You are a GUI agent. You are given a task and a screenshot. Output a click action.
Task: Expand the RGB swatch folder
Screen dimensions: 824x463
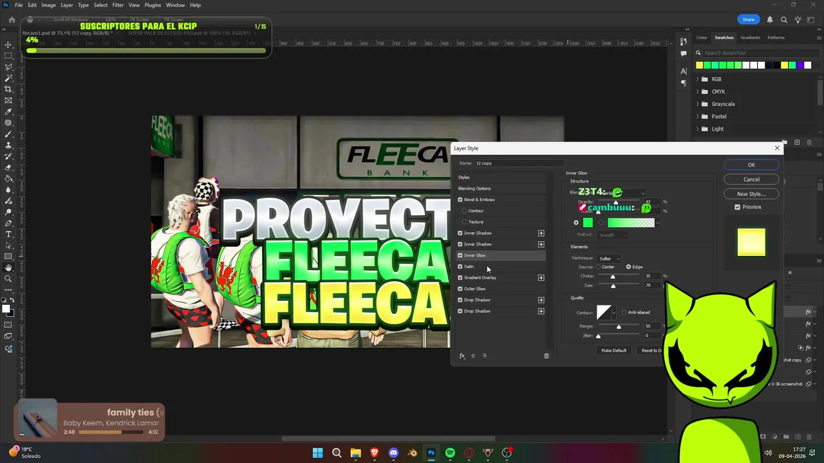point(697,79)
